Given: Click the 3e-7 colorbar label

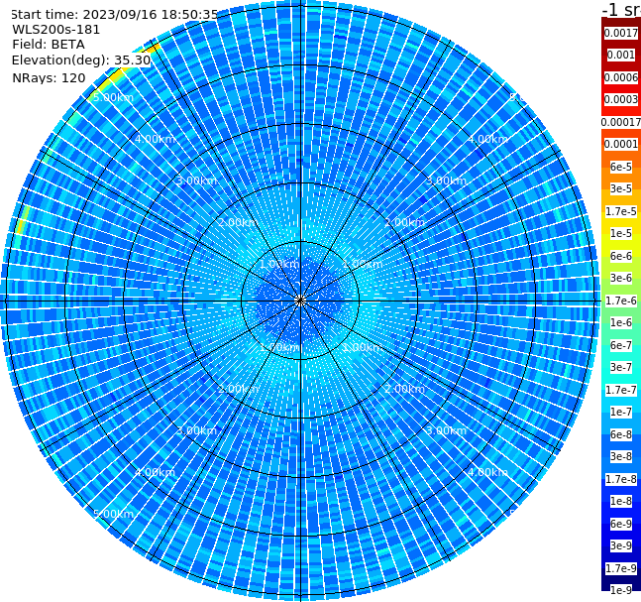Looking at the screenshot, I should click(x=621, y=367).
